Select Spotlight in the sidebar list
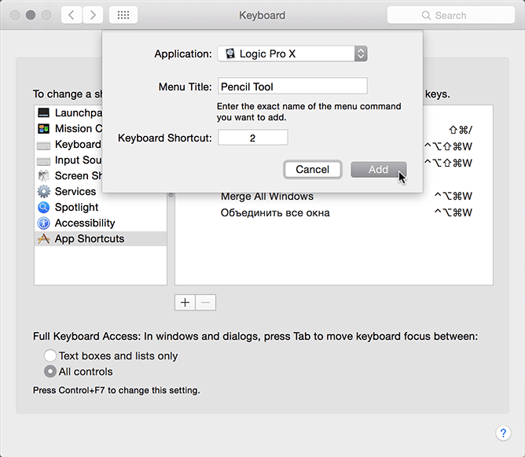The image size is (525, 457). click(x=101, y=207)
